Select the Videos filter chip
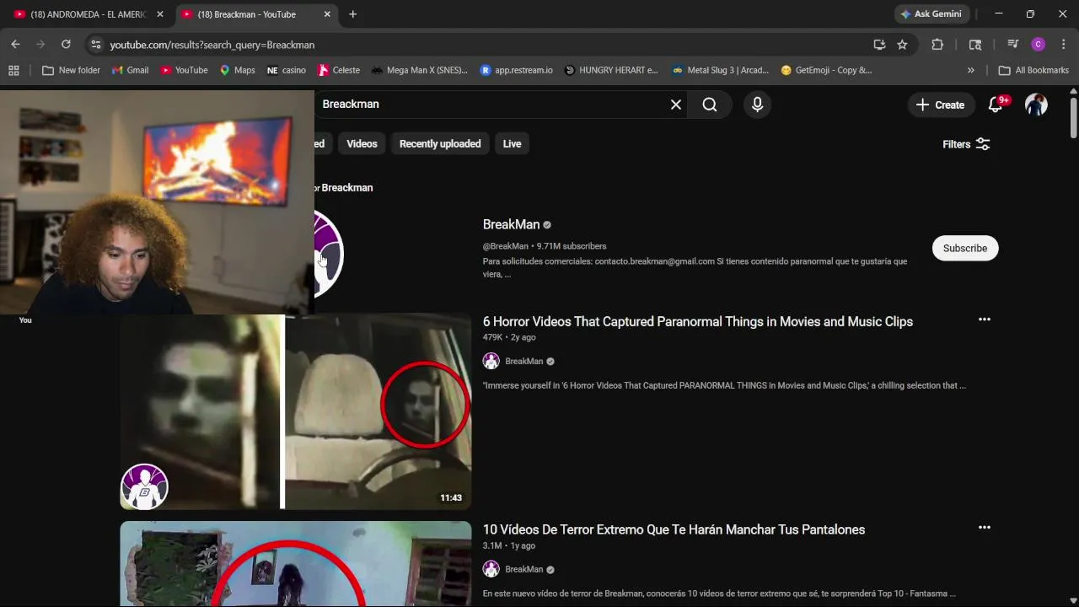The image size is (1079, 607). [x=362, y=144]
